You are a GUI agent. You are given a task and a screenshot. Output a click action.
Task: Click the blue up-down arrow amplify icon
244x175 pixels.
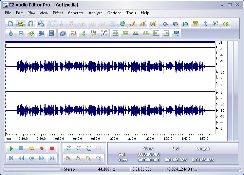[206, 24]
